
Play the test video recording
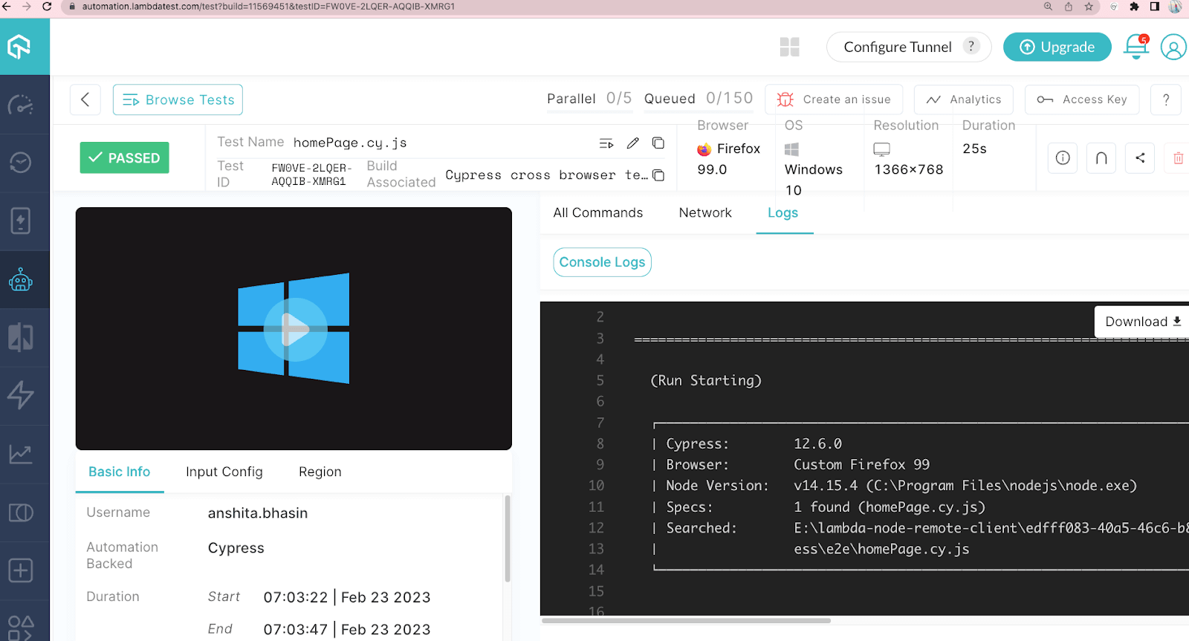295,329
